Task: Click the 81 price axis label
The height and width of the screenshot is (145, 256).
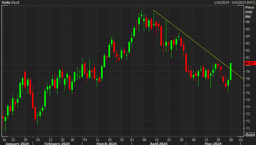Action: coord(248,57)
